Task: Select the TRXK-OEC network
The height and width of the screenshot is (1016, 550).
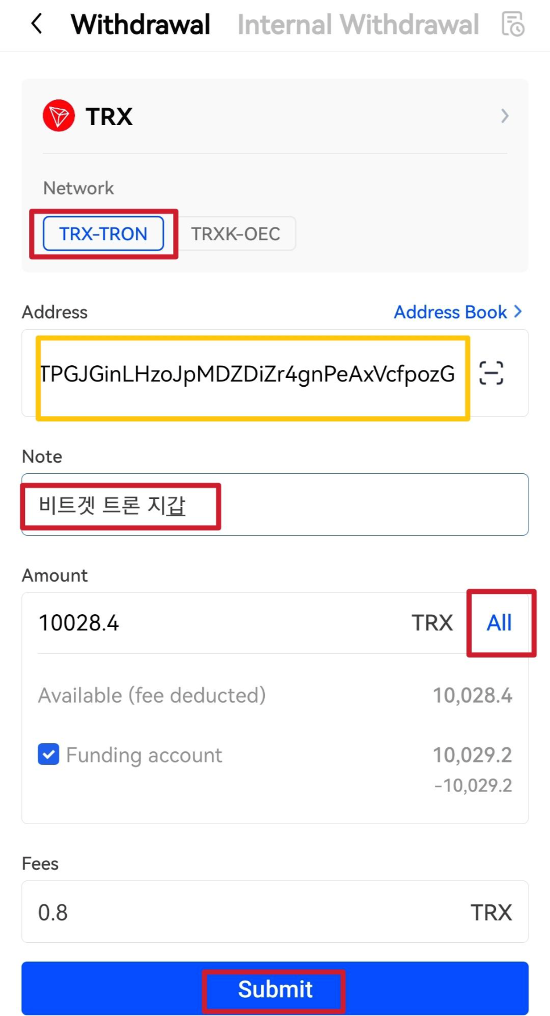Action: click(236, 234)
